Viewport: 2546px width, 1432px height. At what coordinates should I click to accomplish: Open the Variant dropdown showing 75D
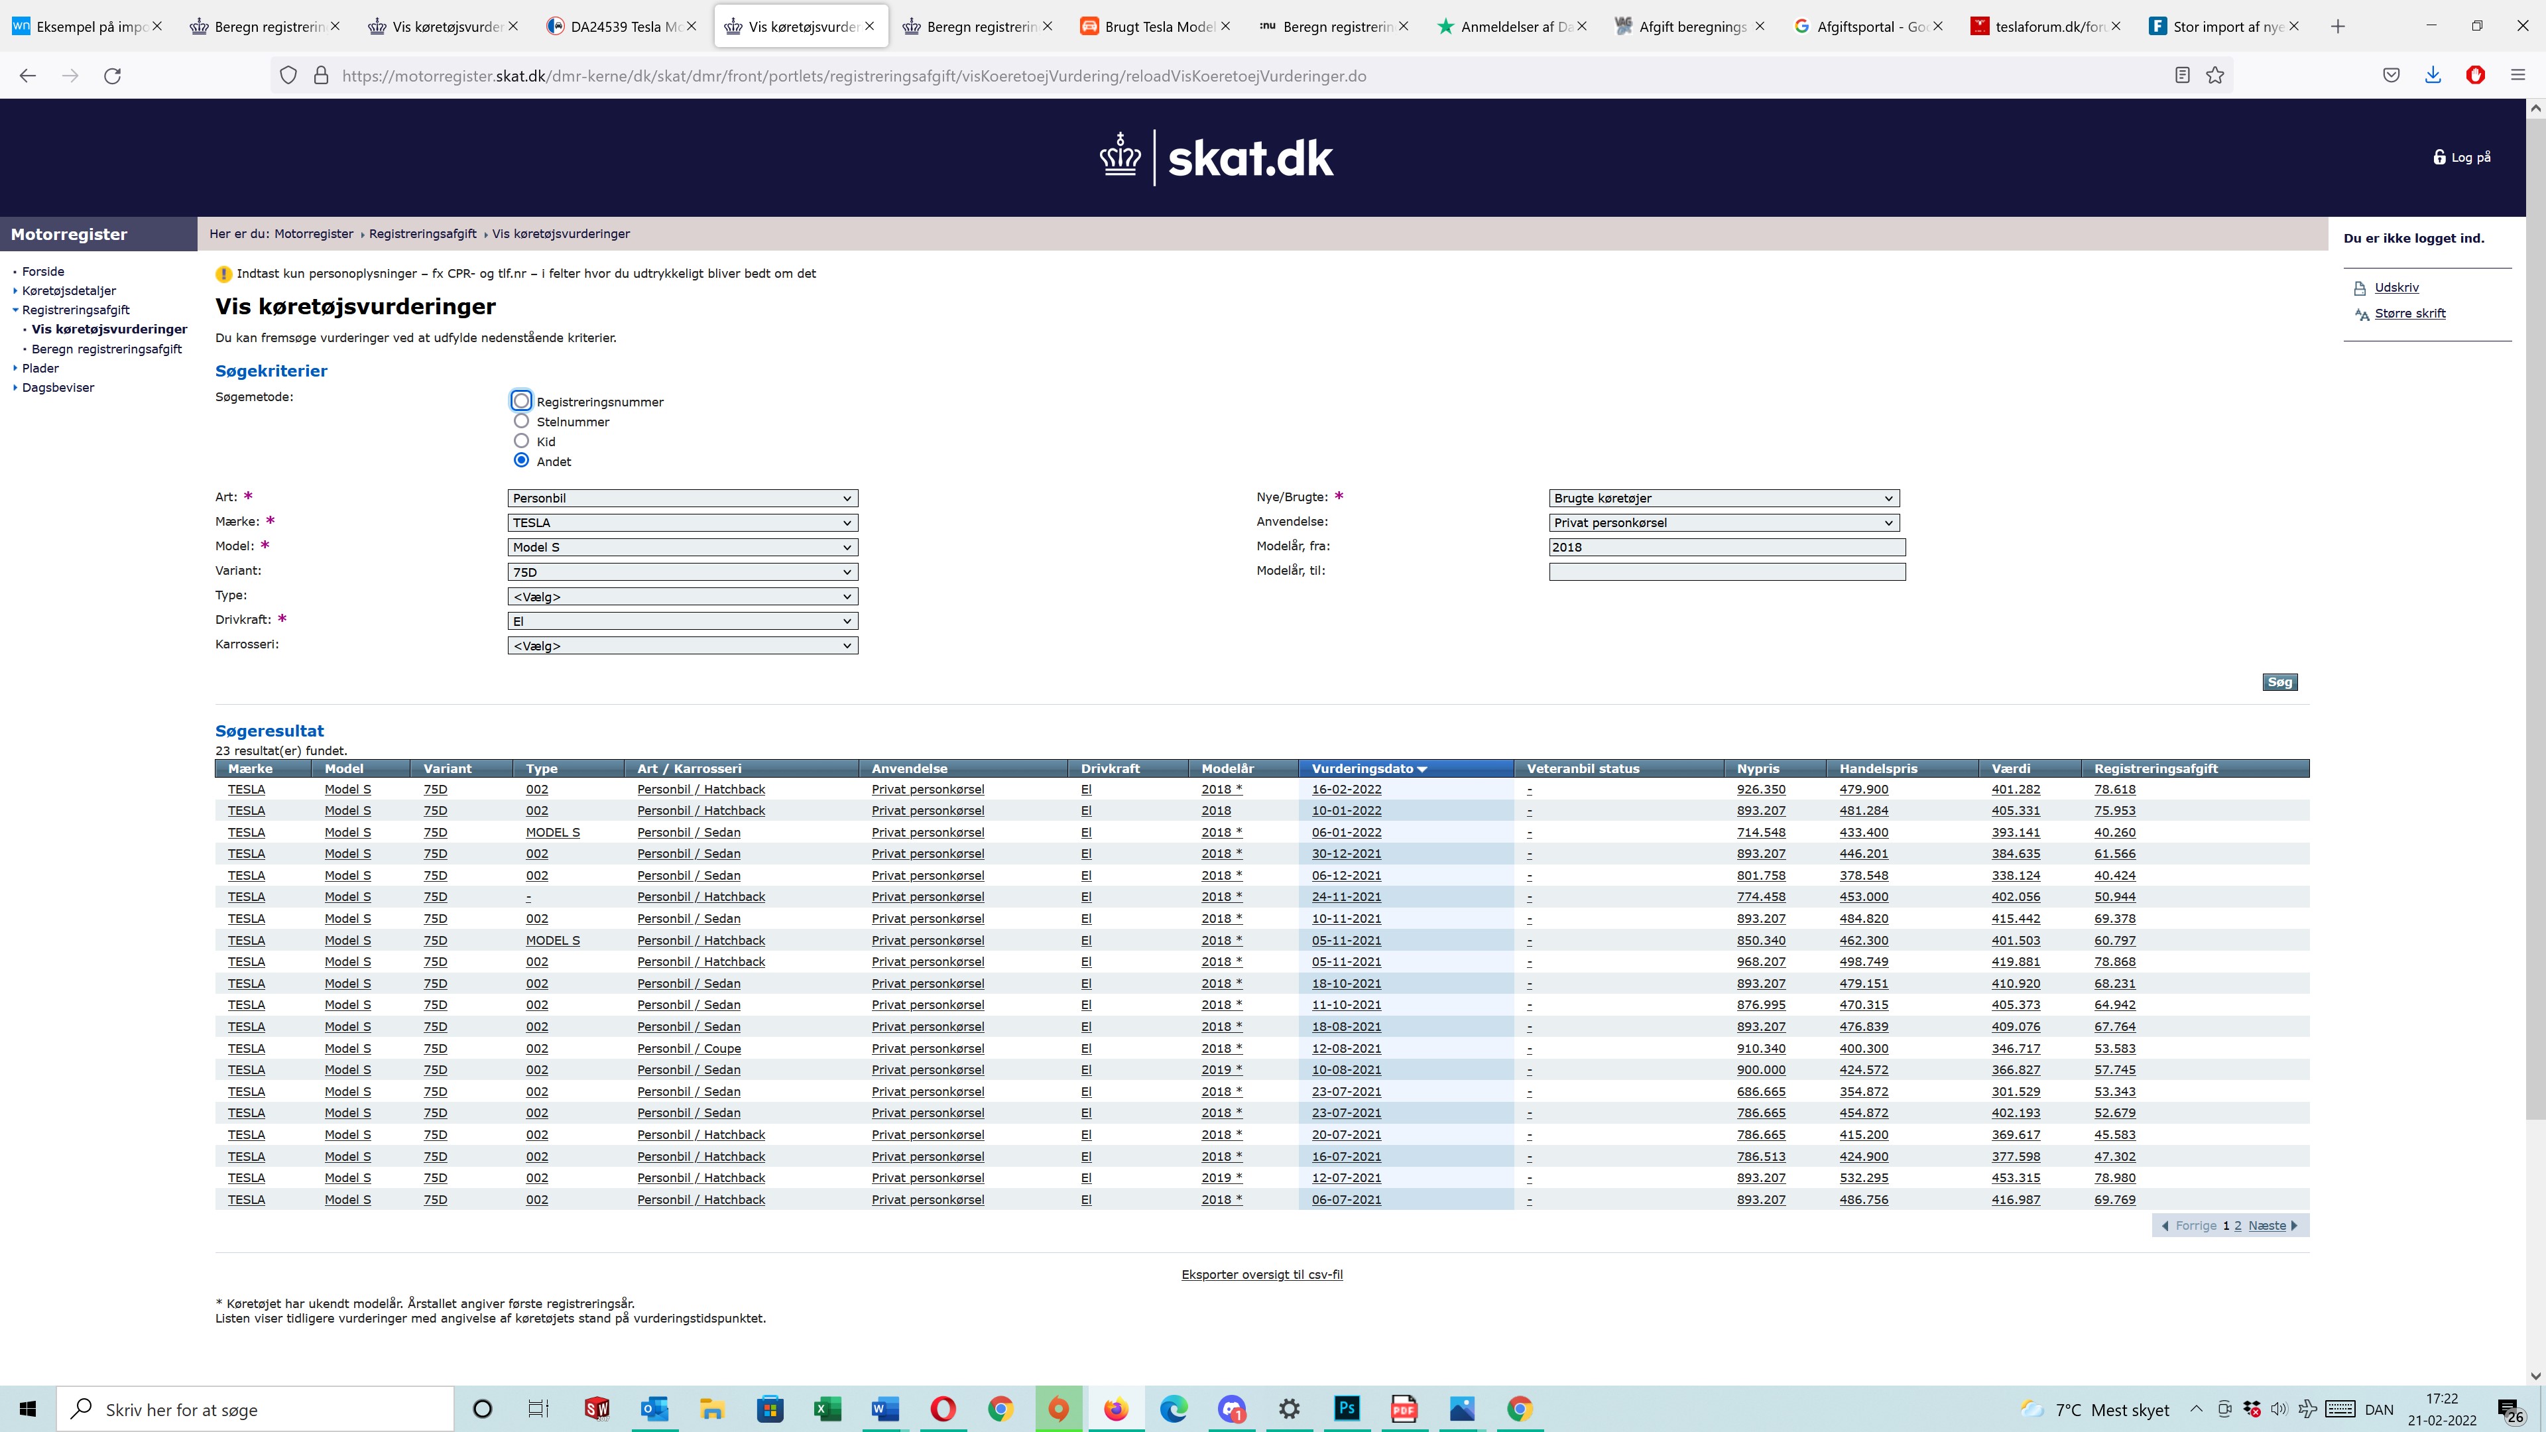click(683, 572)
